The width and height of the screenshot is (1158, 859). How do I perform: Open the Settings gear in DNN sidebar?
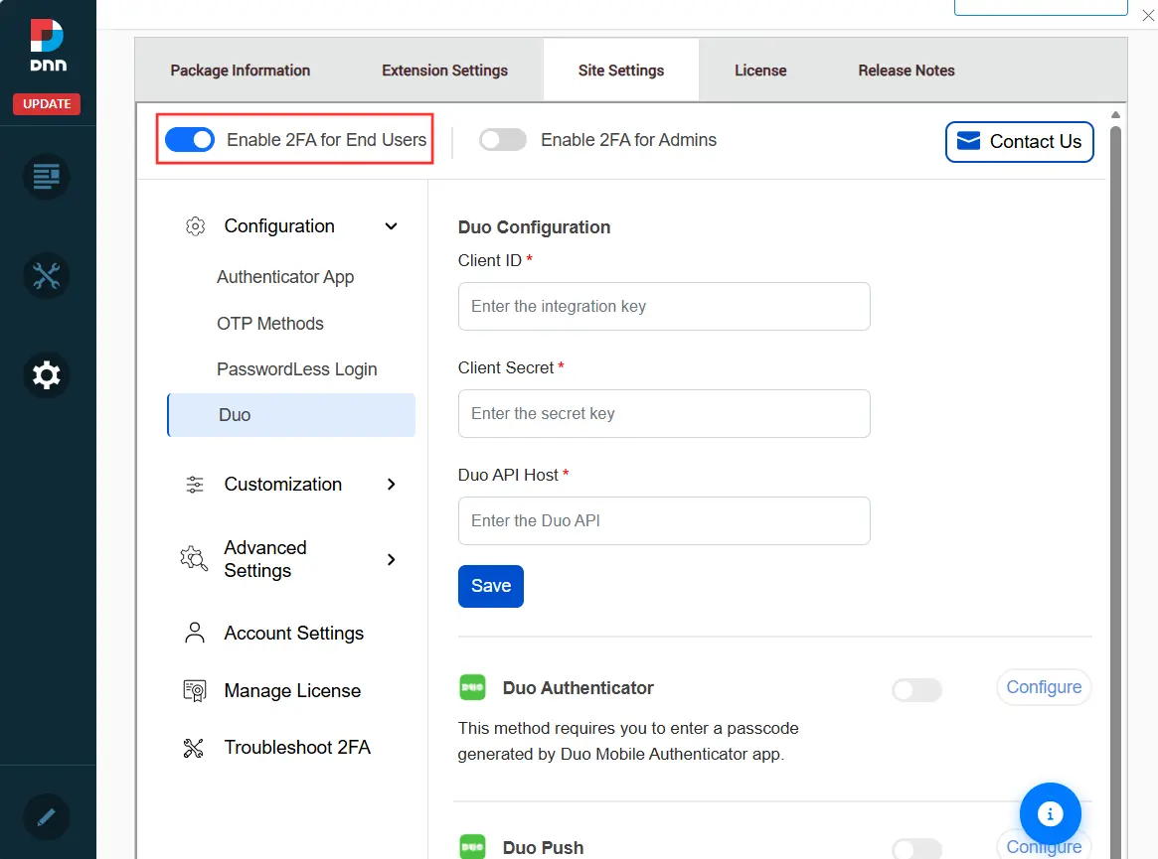(46, 375)
